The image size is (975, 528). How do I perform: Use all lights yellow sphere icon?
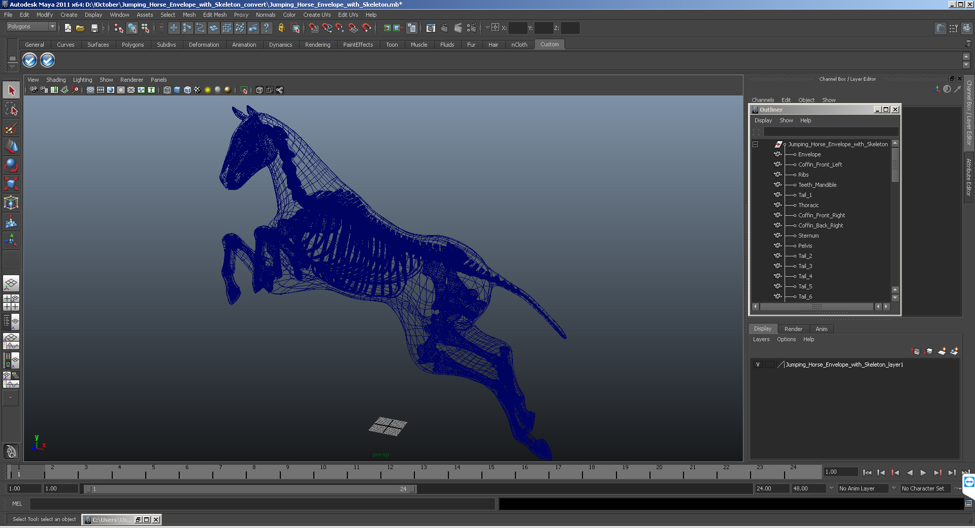coord(208,90)
